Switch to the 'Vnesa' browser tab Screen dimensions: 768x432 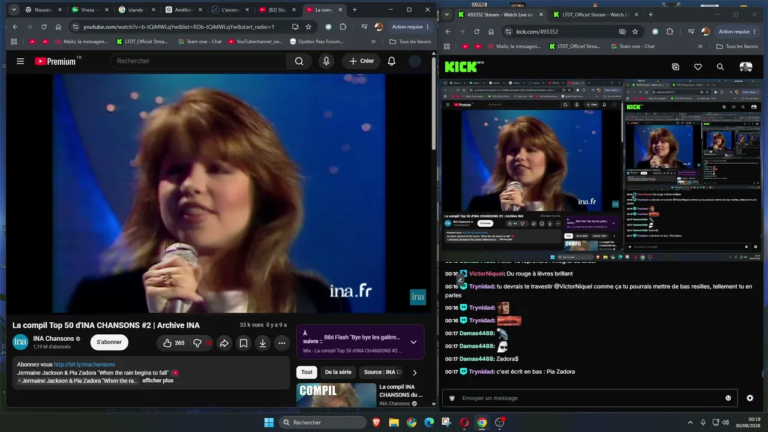point(88,10)
